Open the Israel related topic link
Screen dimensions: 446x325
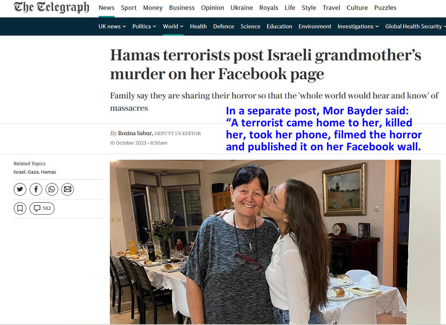pyautogui.click(x=19, y=172)
